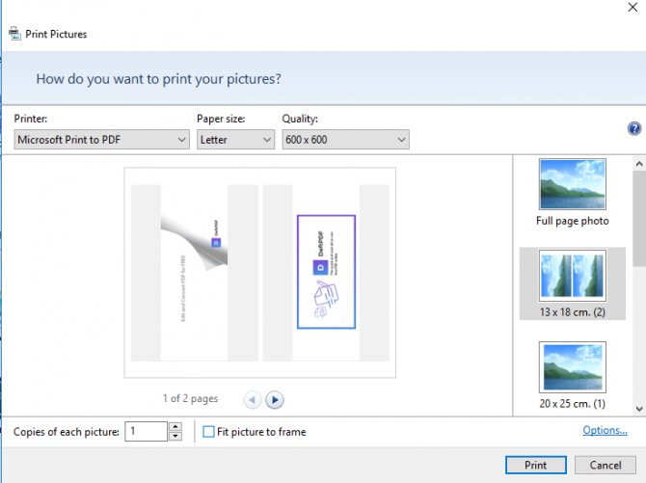This screenshot has width=646, height=483.
Task: Go to the next preview page arrow
Action: coord(275,400)
